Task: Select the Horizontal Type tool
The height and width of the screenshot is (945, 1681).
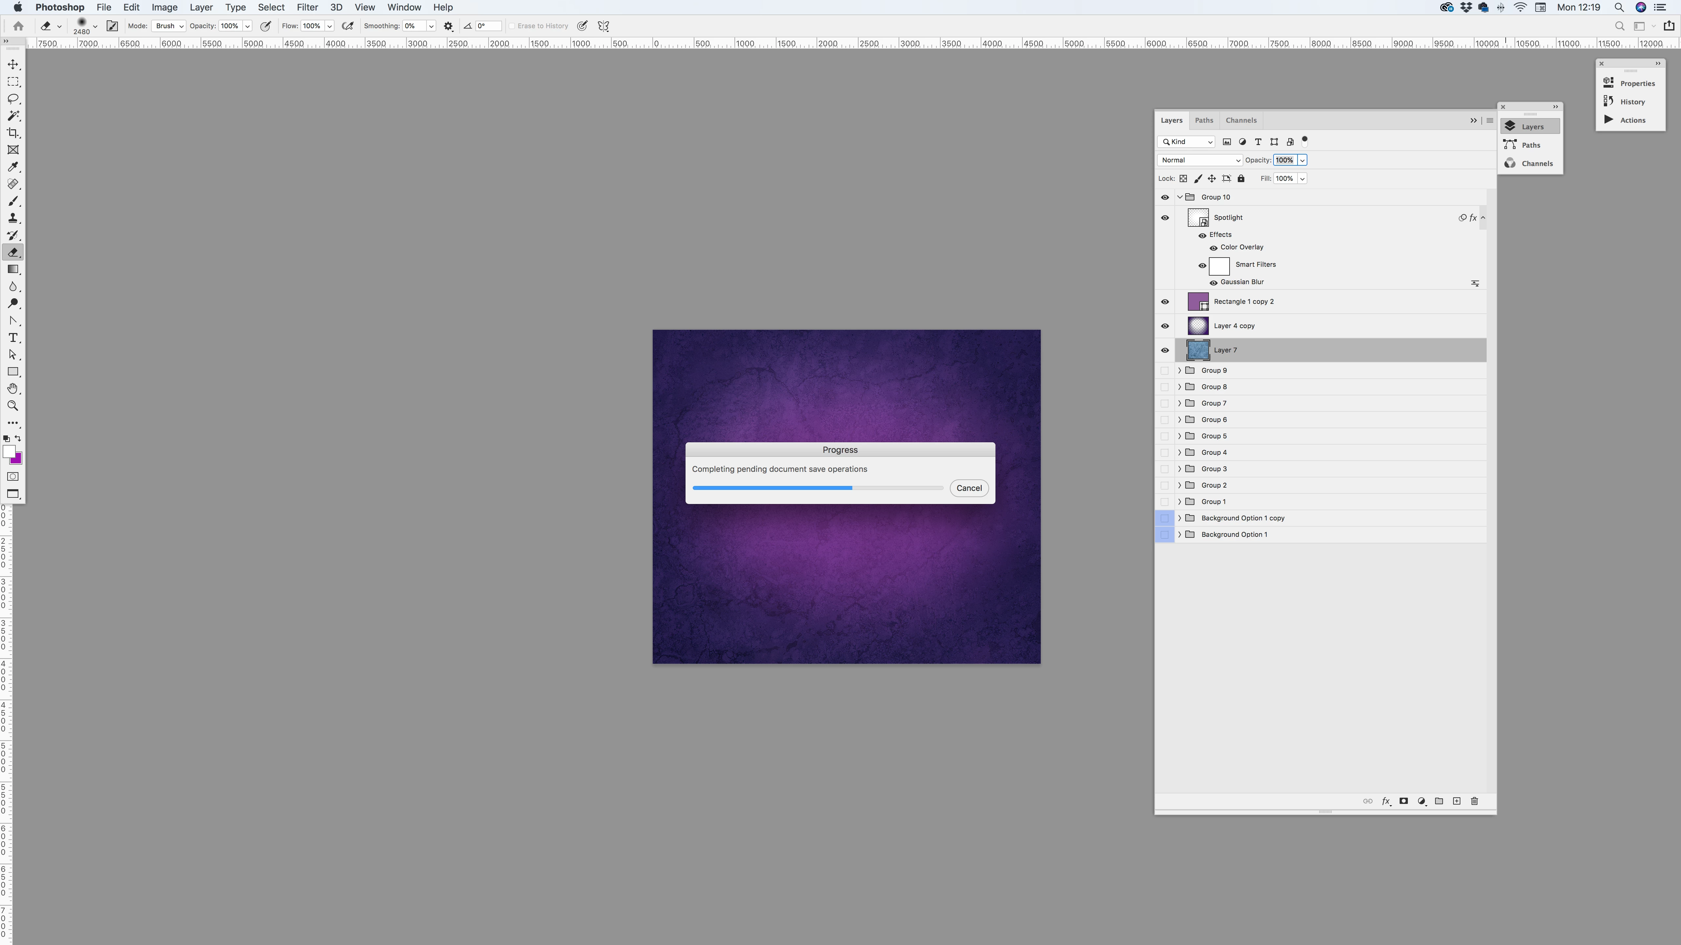Action: (x=13, y=338)
